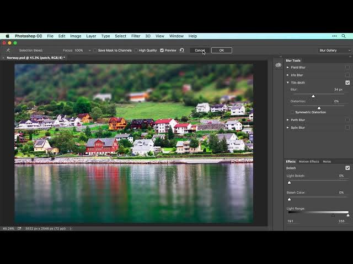
Task: Open the Apple menu
Action: click(x=8, y=36)
